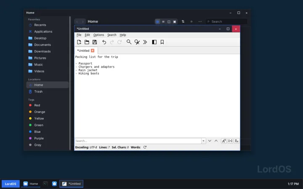Filter by the Blue tag
Image resolution: width=303 pixels, height=189 pixels.
tap(48, 132)
